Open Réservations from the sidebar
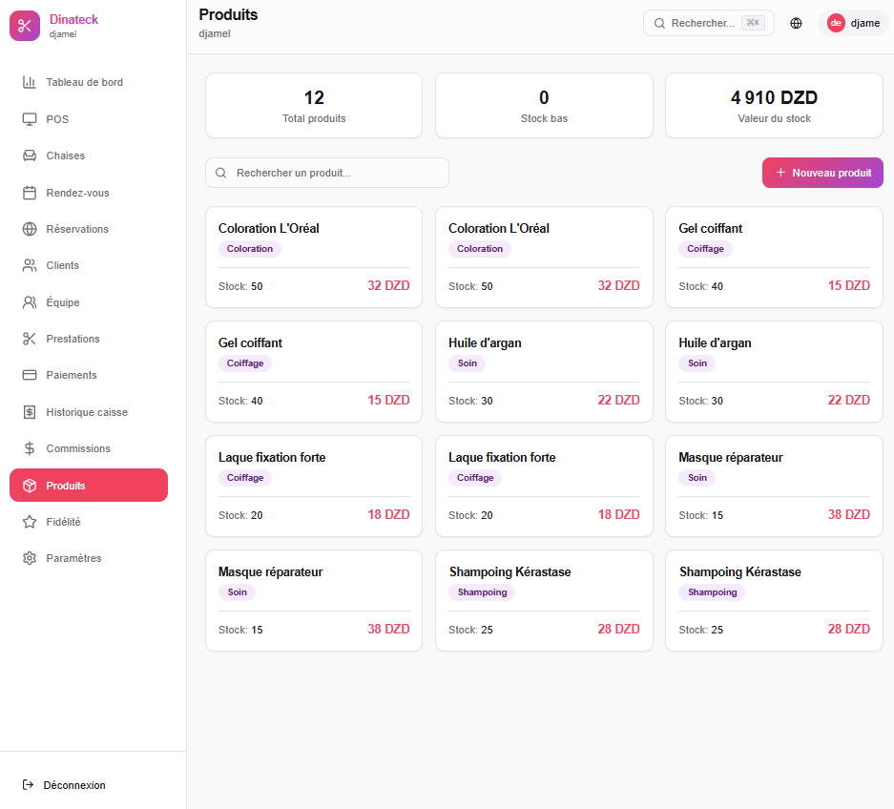 89,229
